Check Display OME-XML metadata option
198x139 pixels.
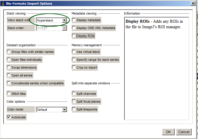click(74, 28)
